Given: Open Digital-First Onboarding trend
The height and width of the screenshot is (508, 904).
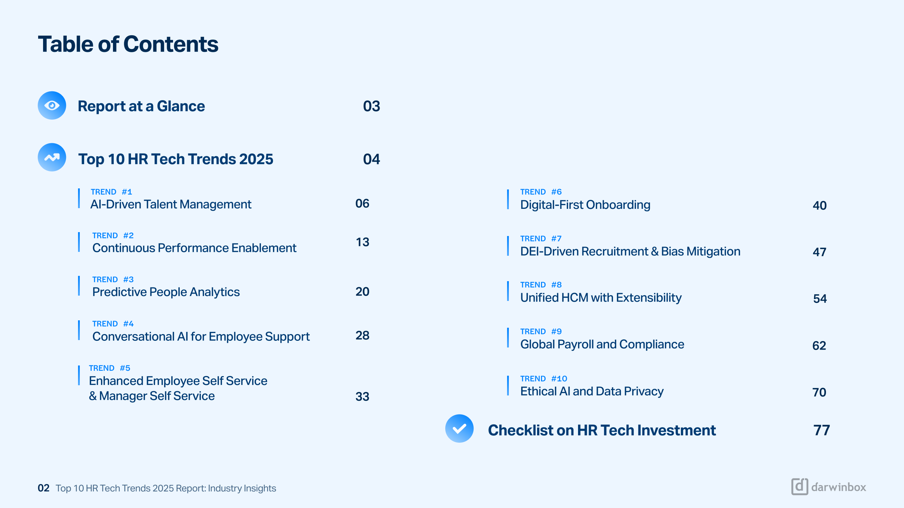Looking at the screenshot, I should click(x=585, y=205).
